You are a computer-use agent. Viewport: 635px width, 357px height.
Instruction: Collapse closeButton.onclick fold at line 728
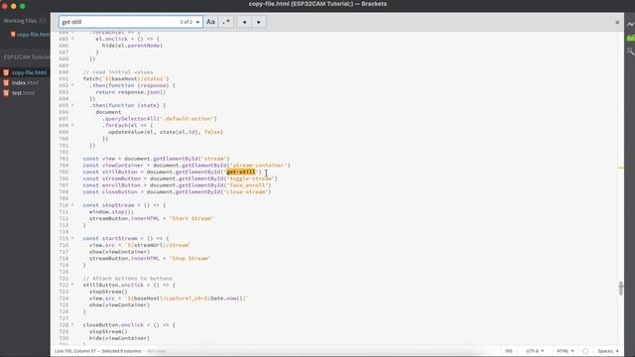click(72, 325)
